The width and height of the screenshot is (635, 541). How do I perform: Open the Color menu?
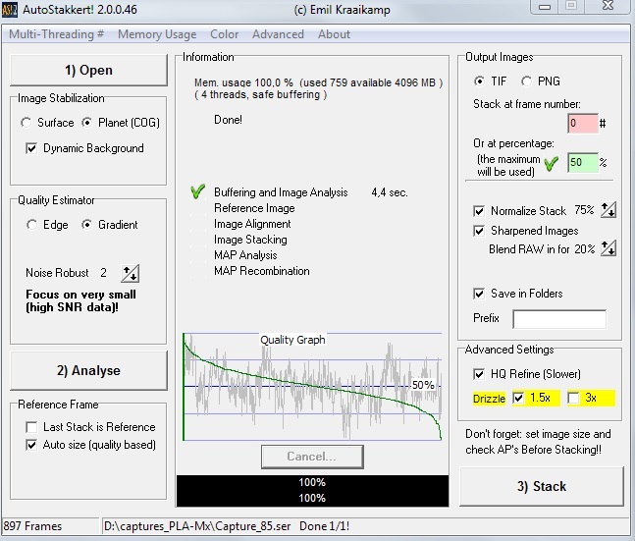225,34
